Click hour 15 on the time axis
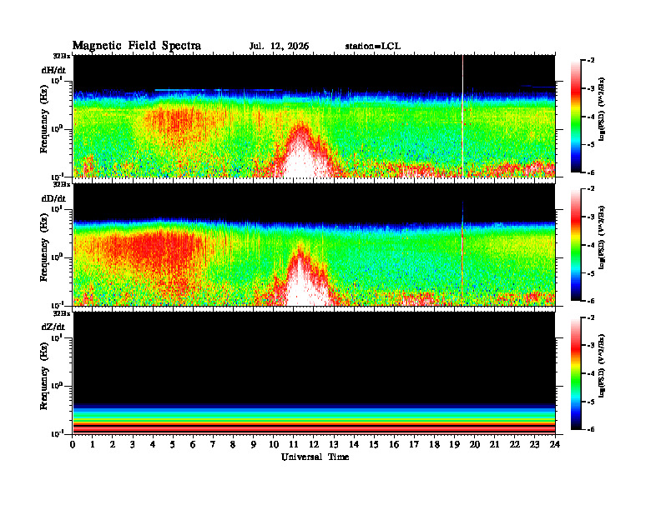This screenshot has width=661, height=510. point(375,444)
